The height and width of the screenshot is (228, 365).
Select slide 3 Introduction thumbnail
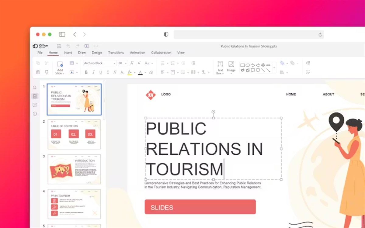74,169
